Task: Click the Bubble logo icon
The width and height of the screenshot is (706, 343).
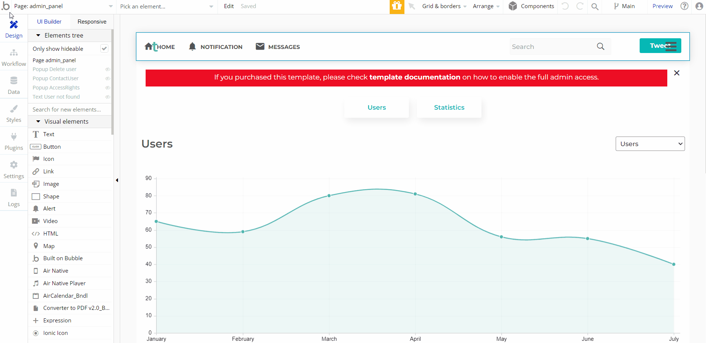Action: tap(6, 6)
